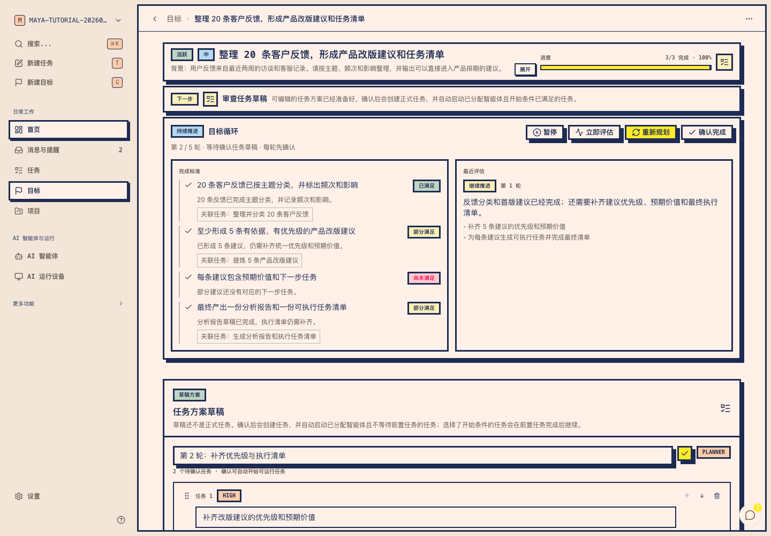
Task: Edit the 第 2 轮 plan title field
Action: click(423, 456)
